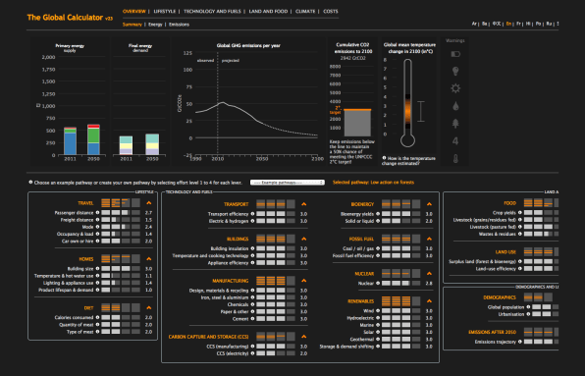Click the sun-shaped warning icon
This screenshot has width=585, height=376.
pos(455,88)
